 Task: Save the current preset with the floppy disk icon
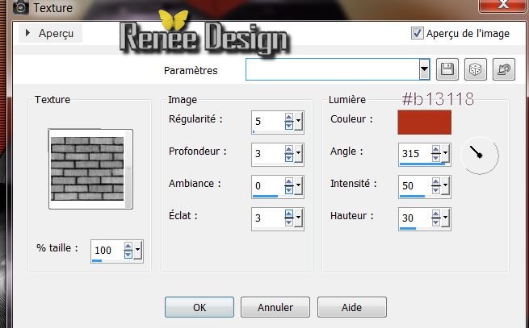point(447,69)
